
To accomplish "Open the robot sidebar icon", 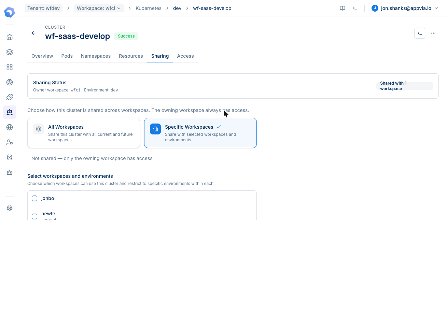I will (10, 172).
